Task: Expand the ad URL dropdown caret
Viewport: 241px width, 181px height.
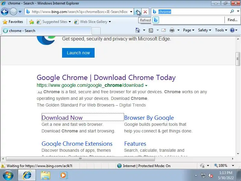Action: [x=146, y=86]
